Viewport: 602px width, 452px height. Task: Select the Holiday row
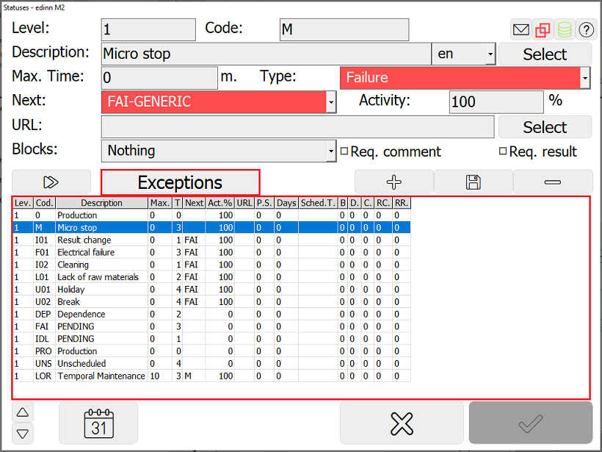[211, 289]
